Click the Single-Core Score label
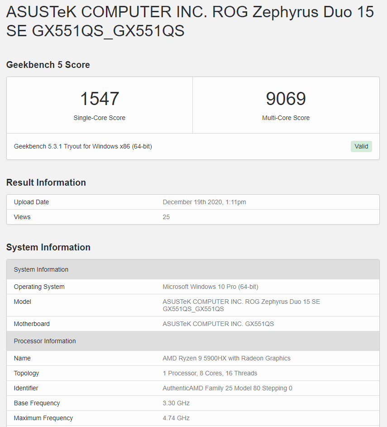Screen dimensions: 387x427 click(x=99, y=118)
